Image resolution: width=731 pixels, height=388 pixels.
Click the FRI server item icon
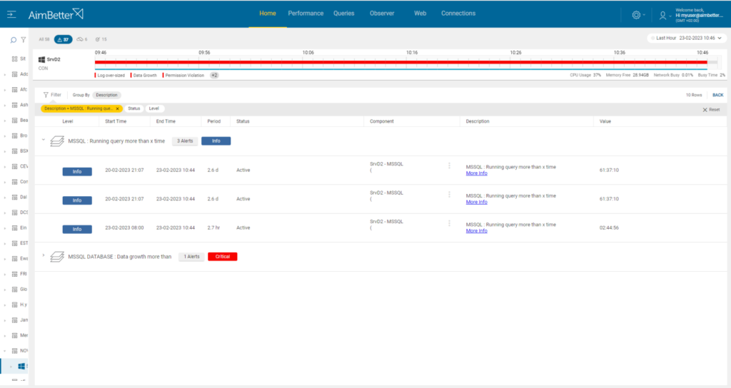coord(14,275)
